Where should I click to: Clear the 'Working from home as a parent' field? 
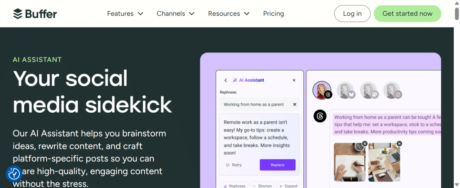(x=295, y=104)
